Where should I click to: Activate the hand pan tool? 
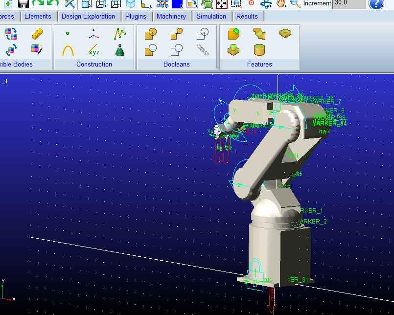point(281,3)
